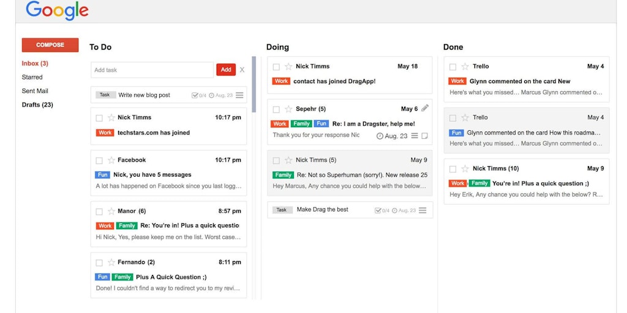Open the list menu icon on Sepehr card
The width and height of the screenshot is (627, 313).
pyautogui.click(x=415, y=136)
